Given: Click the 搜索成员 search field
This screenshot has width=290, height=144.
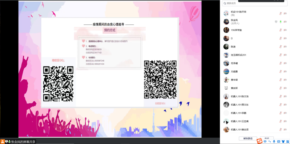Looking at the screenshot, I should [255, 3].
